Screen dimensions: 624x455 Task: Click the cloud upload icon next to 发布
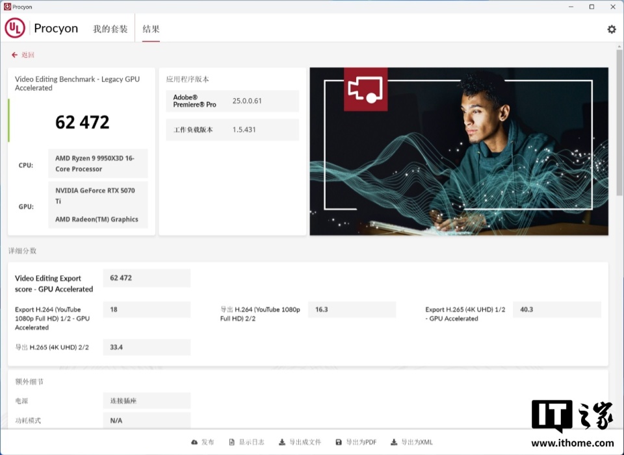click(195, 441)
